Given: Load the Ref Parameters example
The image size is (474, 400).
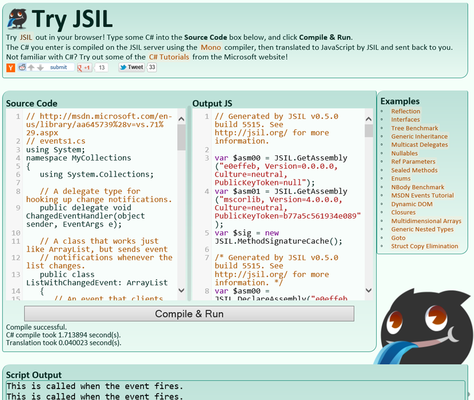Looking at the screenshot, I should tap(413, 161).
